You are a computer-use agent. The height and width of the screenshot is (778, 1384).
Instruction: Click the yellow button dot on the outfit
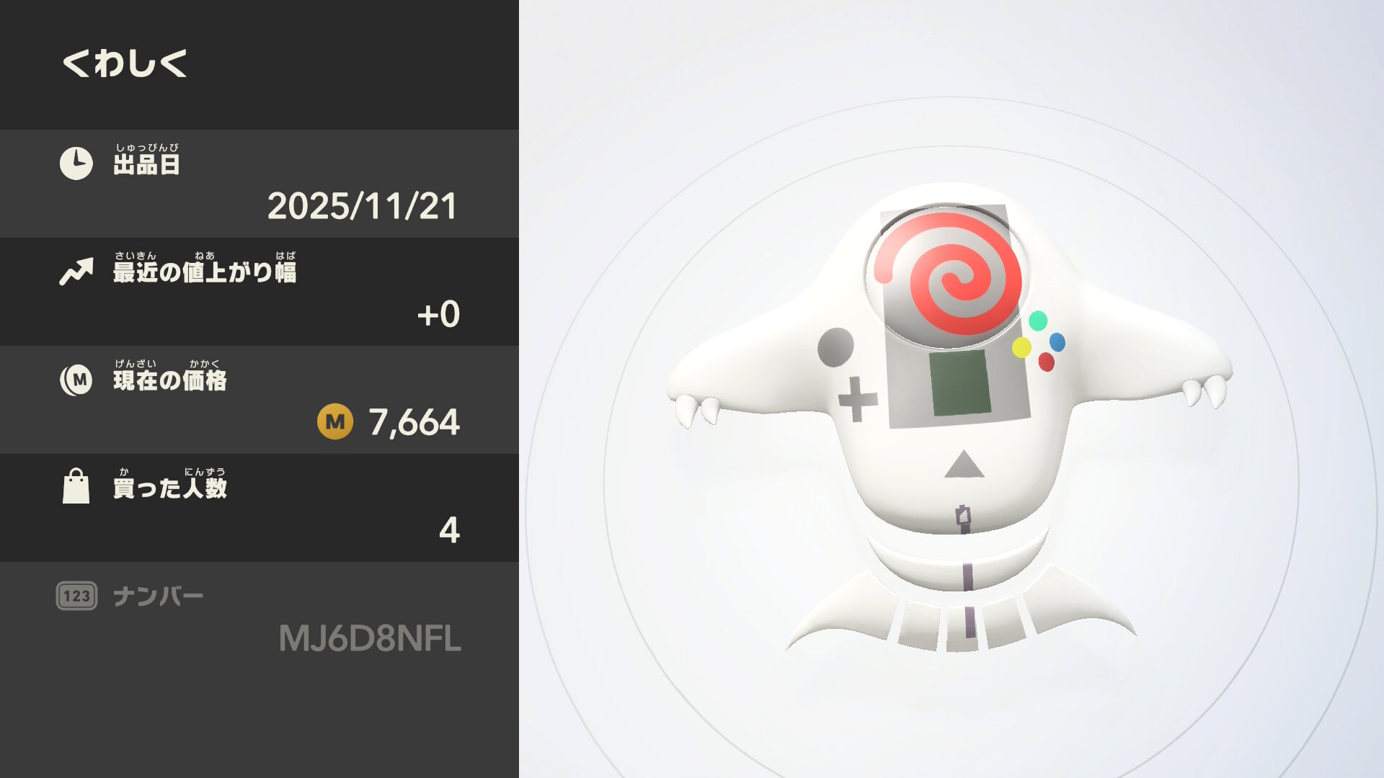(x=1021, y=347)
